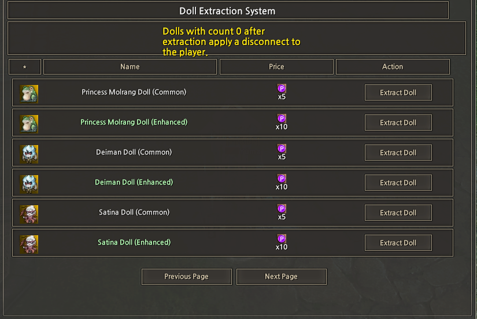Extract the Princess Molrang Doll (Common)

[398, 92]
